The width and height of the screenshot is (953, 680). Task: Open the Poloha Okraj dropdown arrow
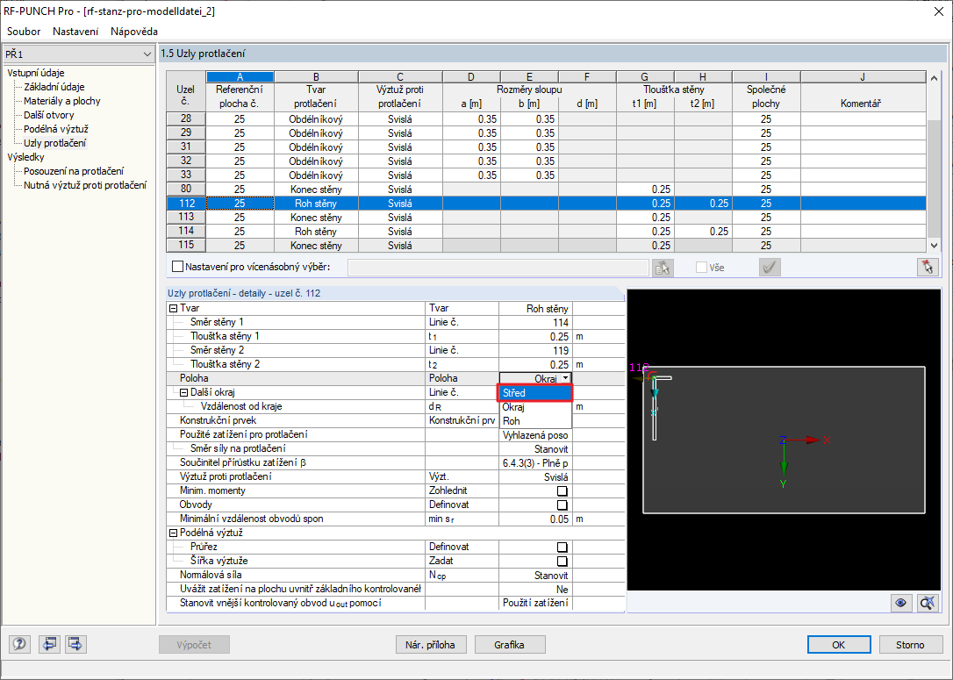[x=566, y=378]
